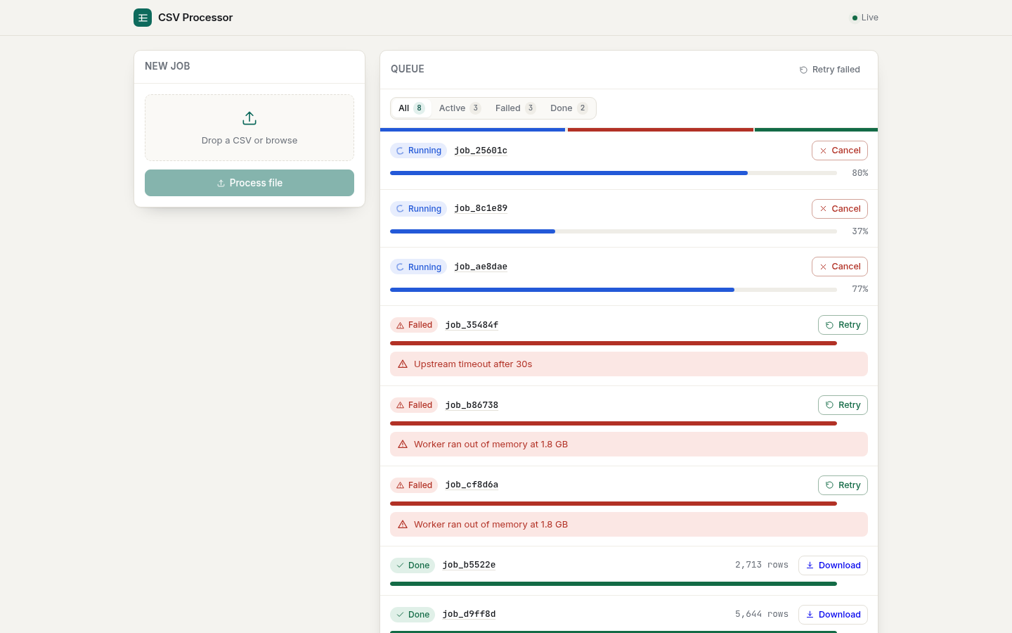This screenshot has width=1012, height=633.
Task: Retry failed job_b86738
Action: click(x=843, y=405)
